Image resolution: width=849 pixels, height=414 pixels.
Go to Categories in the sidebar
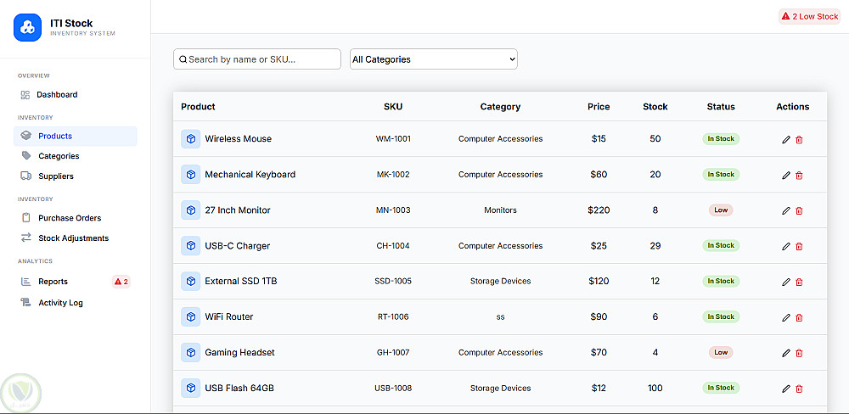pos(59,156)
